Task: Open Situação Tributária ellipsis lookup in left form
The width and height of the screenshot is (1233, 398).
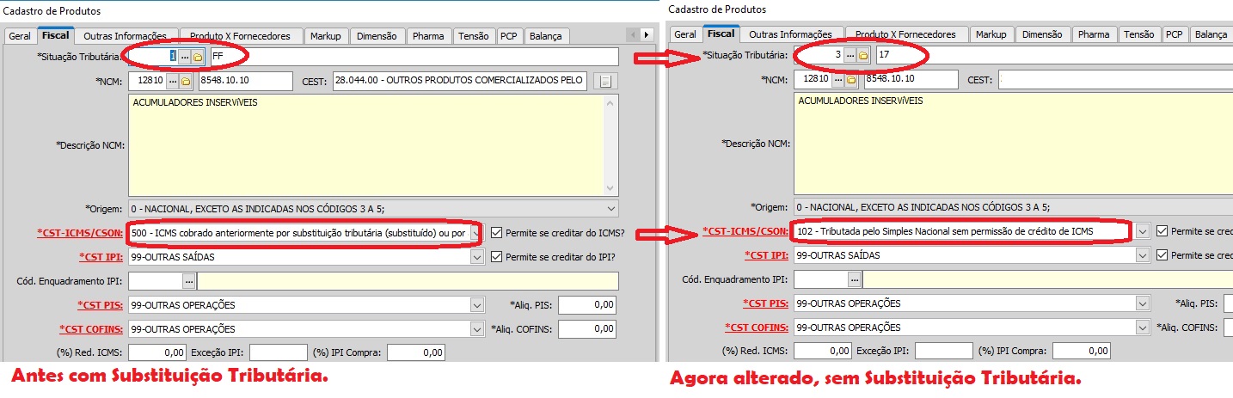Action: tap(185, 57)
